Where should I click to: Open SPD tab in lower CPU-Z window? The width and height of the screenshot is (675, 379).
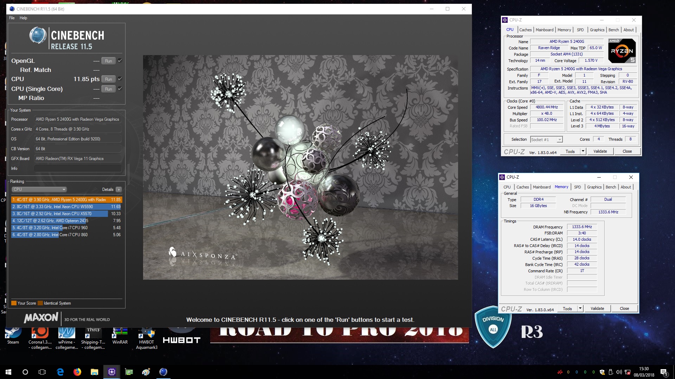pos(578,187)
